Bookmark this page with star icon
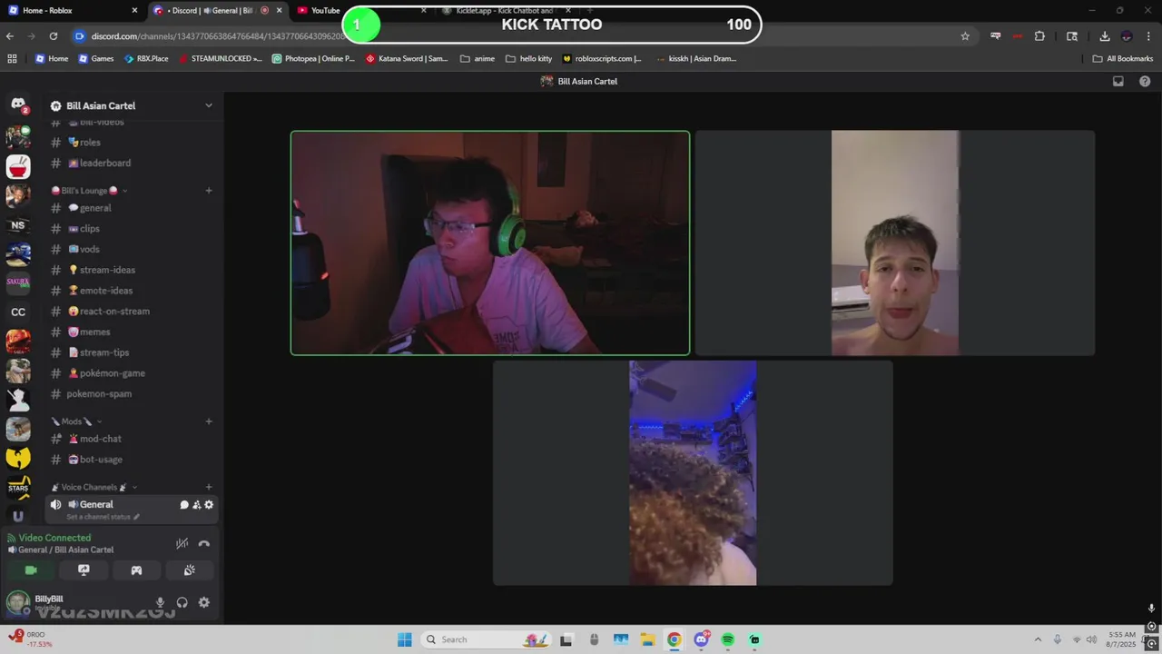The height and width of the screenshot is (654, 1162). [x=965, y=36]
